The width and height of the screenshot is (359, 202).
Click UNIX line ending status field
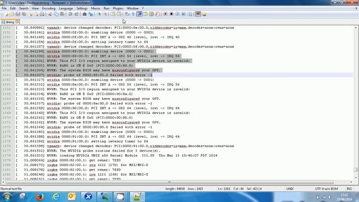click(290, 189)
